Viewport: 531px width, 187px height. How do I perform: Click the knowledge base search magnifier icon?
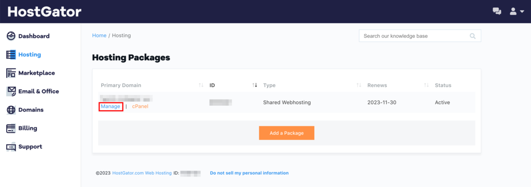473,36
